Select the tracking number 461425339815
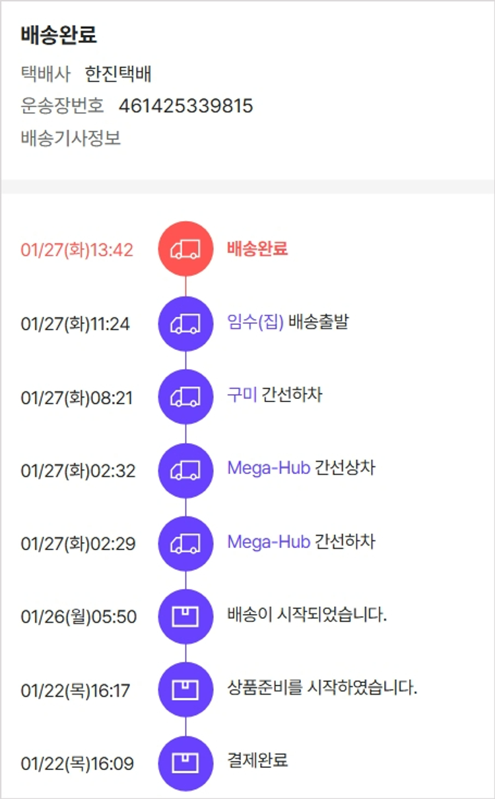This screenshot has height=799, width=495. tap(185, 106)
